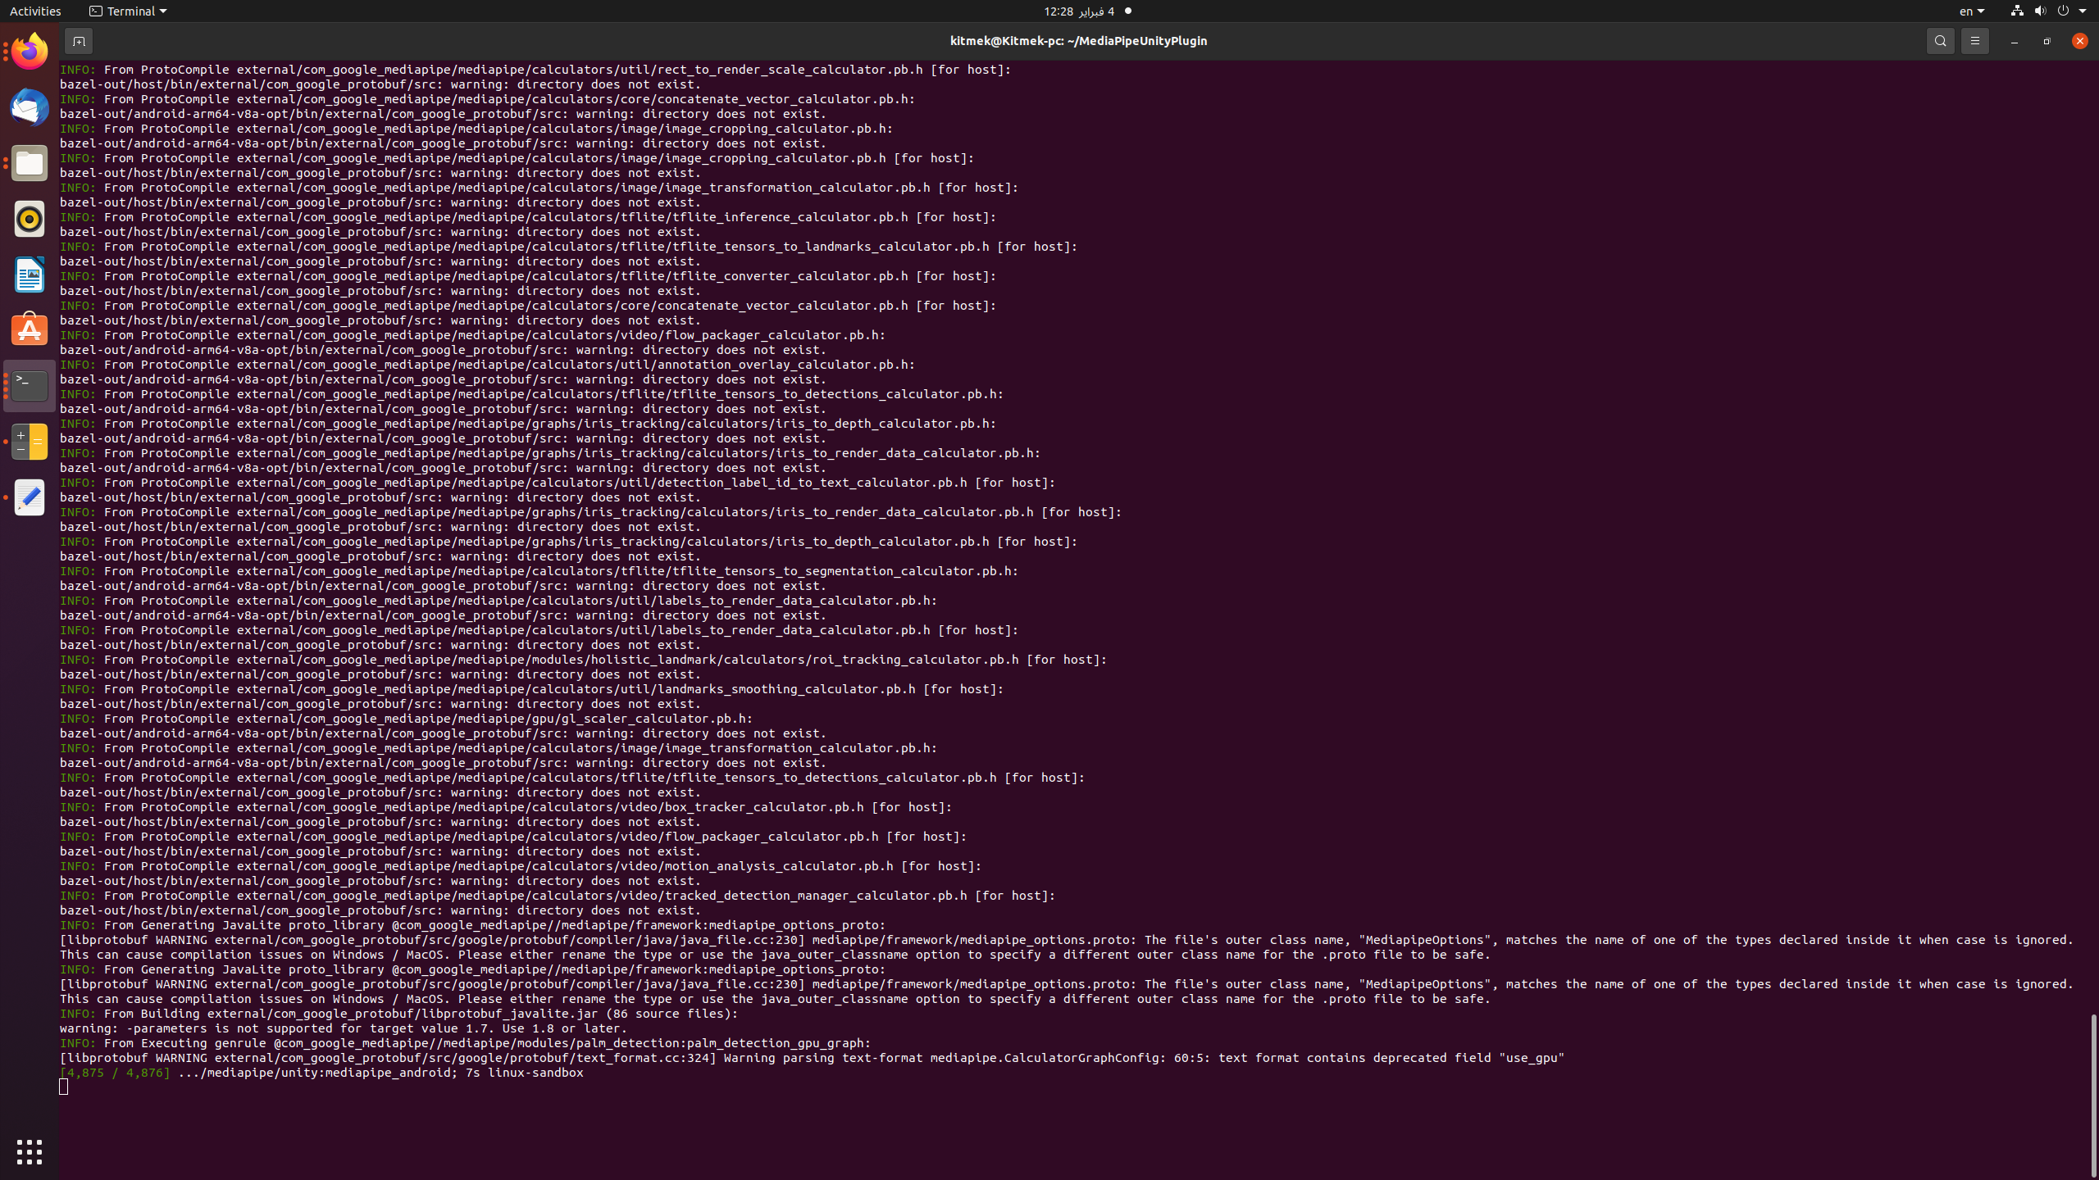Screen dimensions: 2099x1180
Task: Open the Files application
Action: coord(29,162)
